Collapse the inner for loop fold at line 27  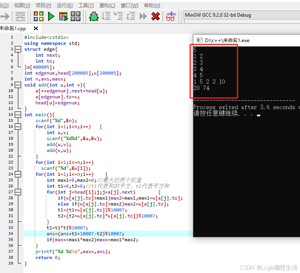click(x=18, y=192)
